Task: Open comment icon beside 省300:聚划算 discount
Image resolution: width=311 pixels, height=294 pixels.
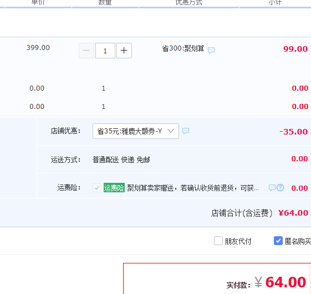Action: coord(211,50)
